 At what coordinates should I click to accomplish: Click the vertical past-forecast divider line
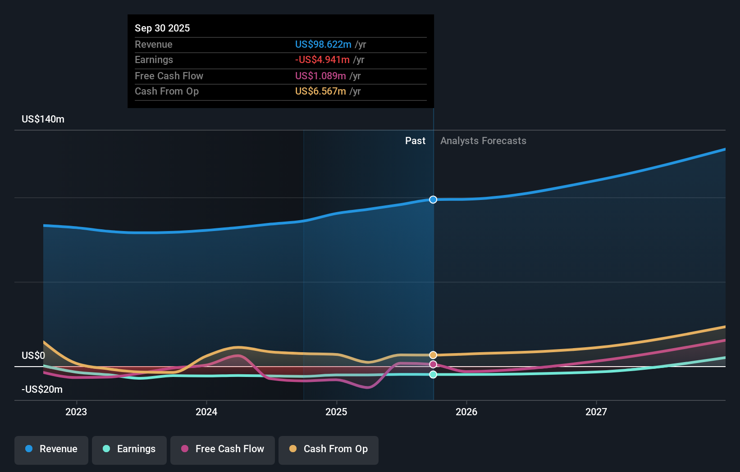[433, 270]
